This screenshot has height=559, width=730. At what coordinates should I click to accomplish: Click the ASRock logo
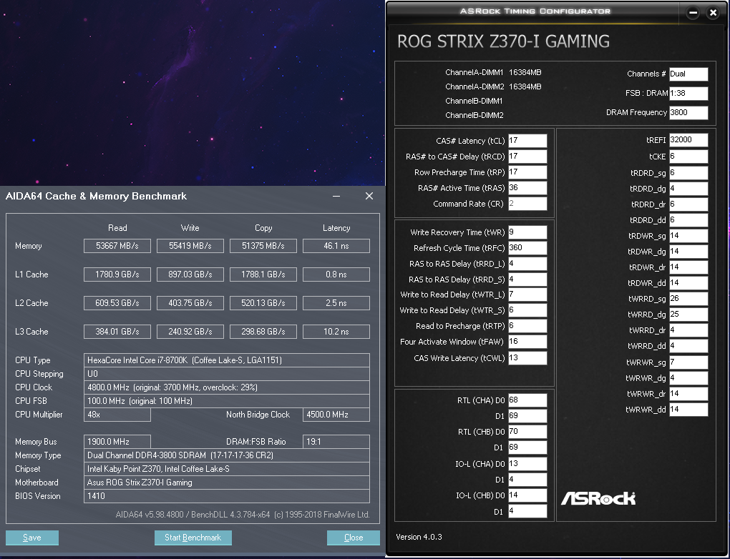598,498
